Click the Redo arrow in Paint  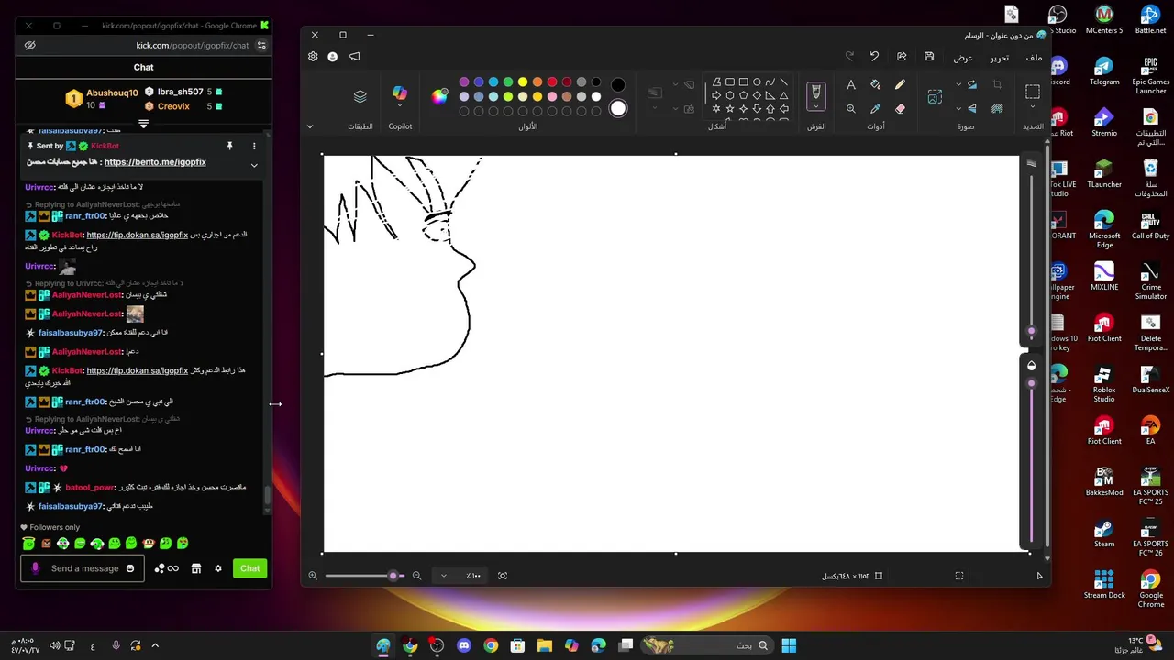coord(848,57)
